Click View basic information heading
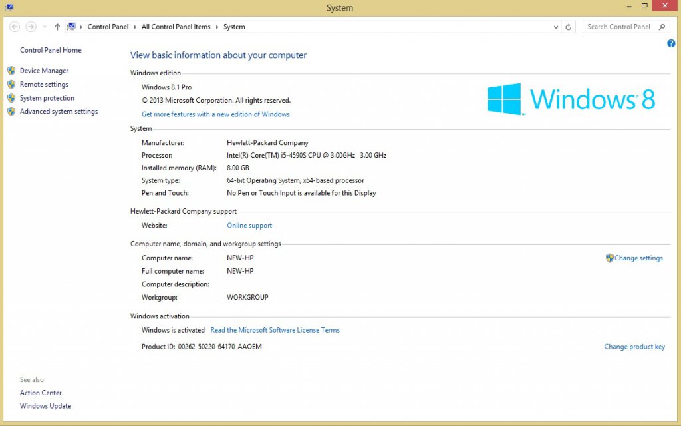Viewport: 681px width, 426px height. (x=218, y=55)
